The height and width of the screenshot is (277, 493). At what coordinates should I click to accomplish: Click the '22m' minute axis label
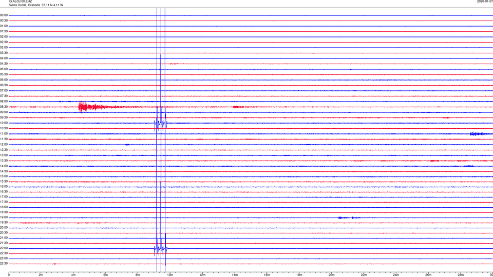(x=364, y=275)
